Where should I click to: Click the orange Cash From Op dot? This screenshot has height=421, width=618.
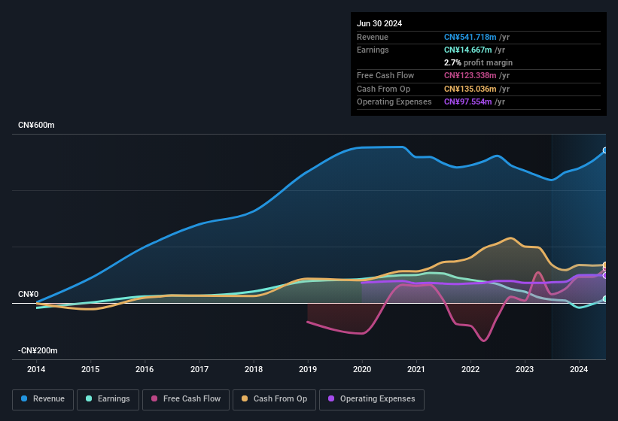pyautogui.click(x=245, y=399)
